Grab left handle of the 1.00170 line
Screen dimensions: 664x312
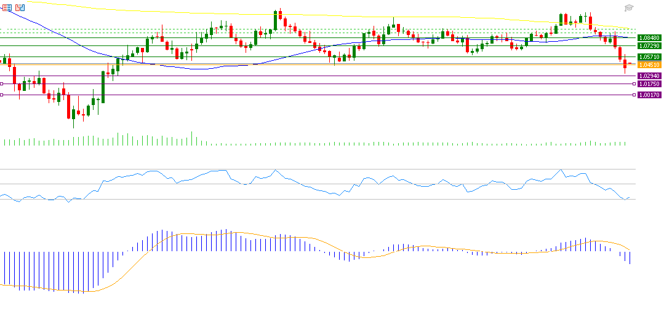click(2, 95)
